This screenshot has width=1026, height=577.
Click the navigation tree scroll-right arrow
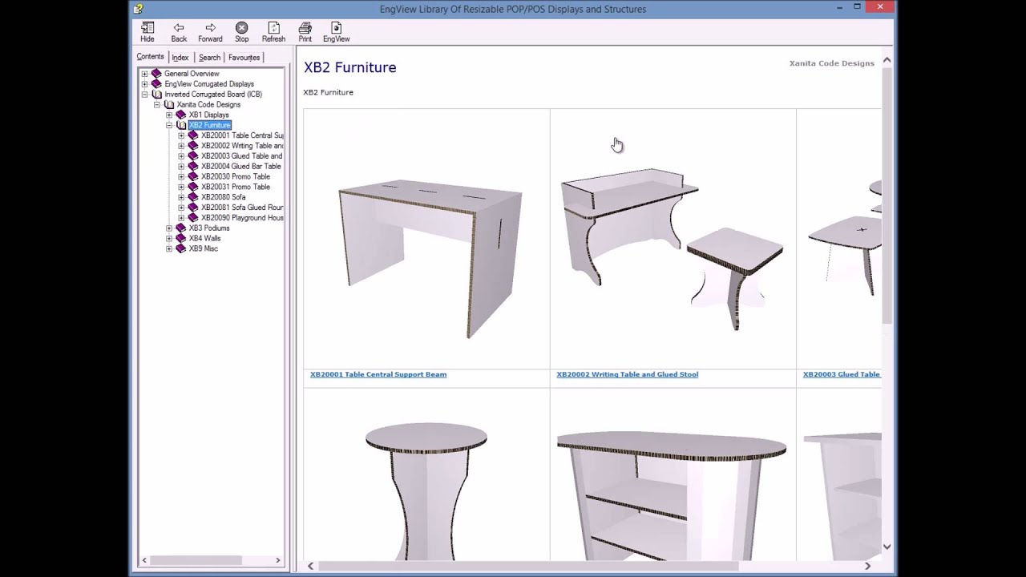(x=278, y=560)
